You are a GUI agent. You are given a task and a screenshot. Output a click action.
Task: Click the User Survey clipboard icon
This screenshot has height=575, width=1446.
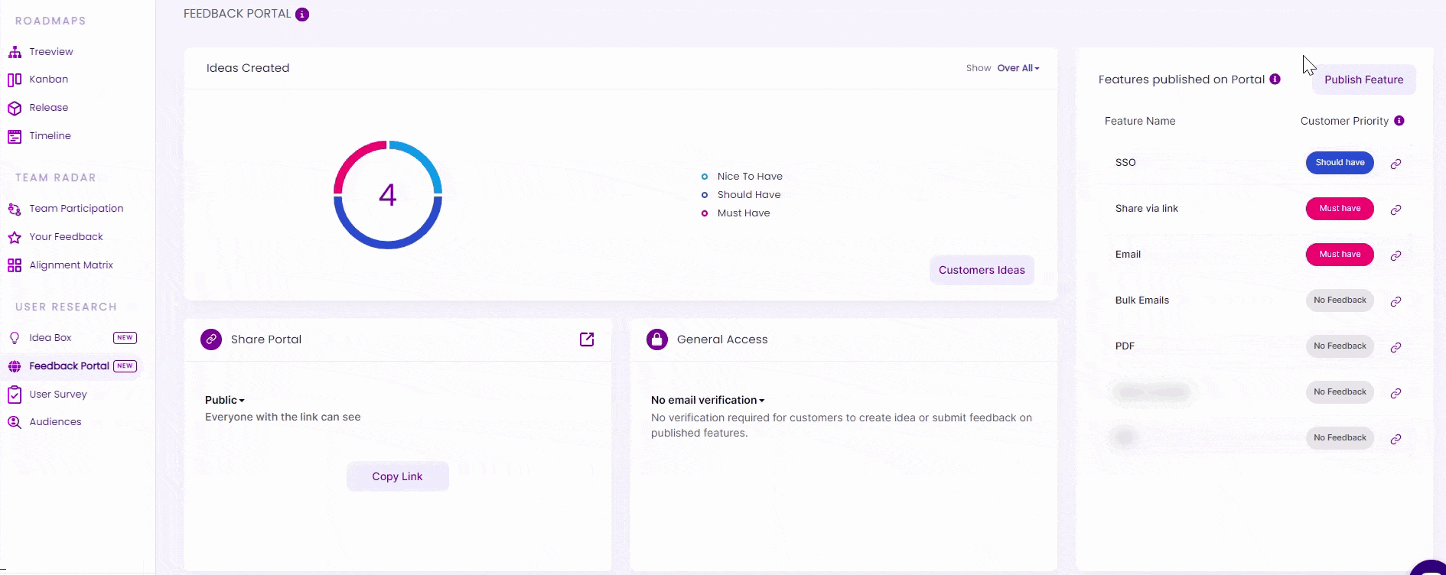click(15, 395)
